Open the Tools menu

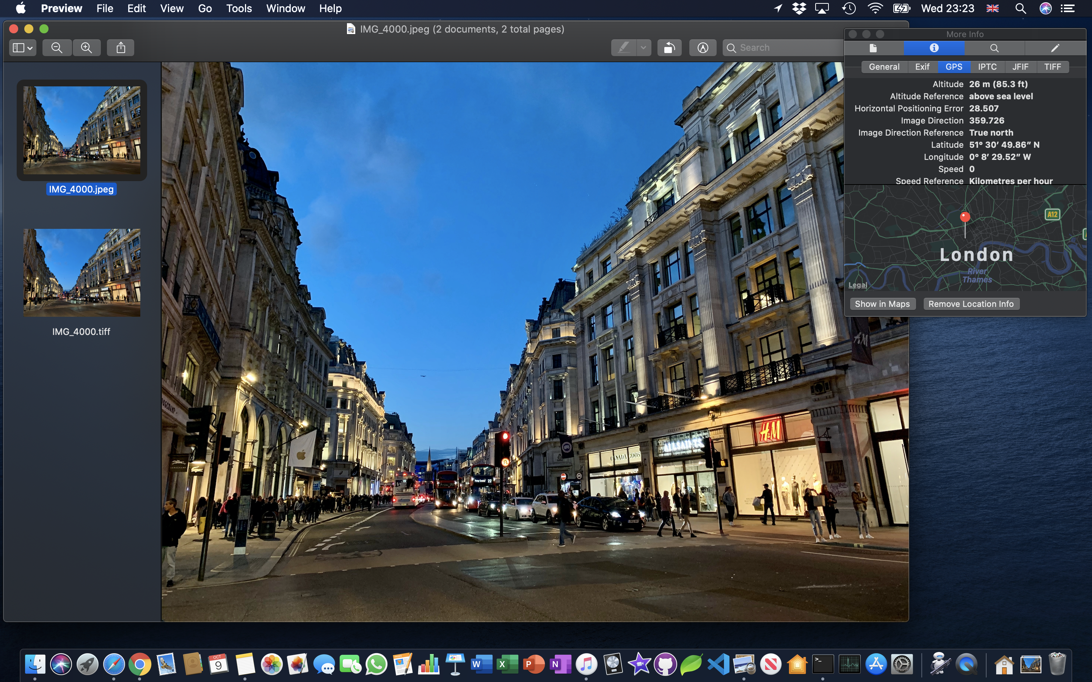tap(239, 8)
